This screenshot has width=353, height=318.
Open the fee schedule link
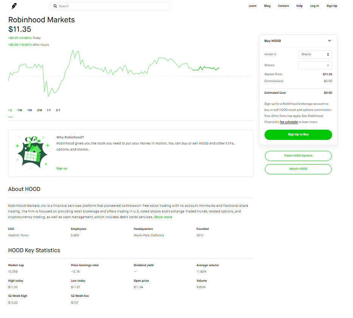point(289,122)
